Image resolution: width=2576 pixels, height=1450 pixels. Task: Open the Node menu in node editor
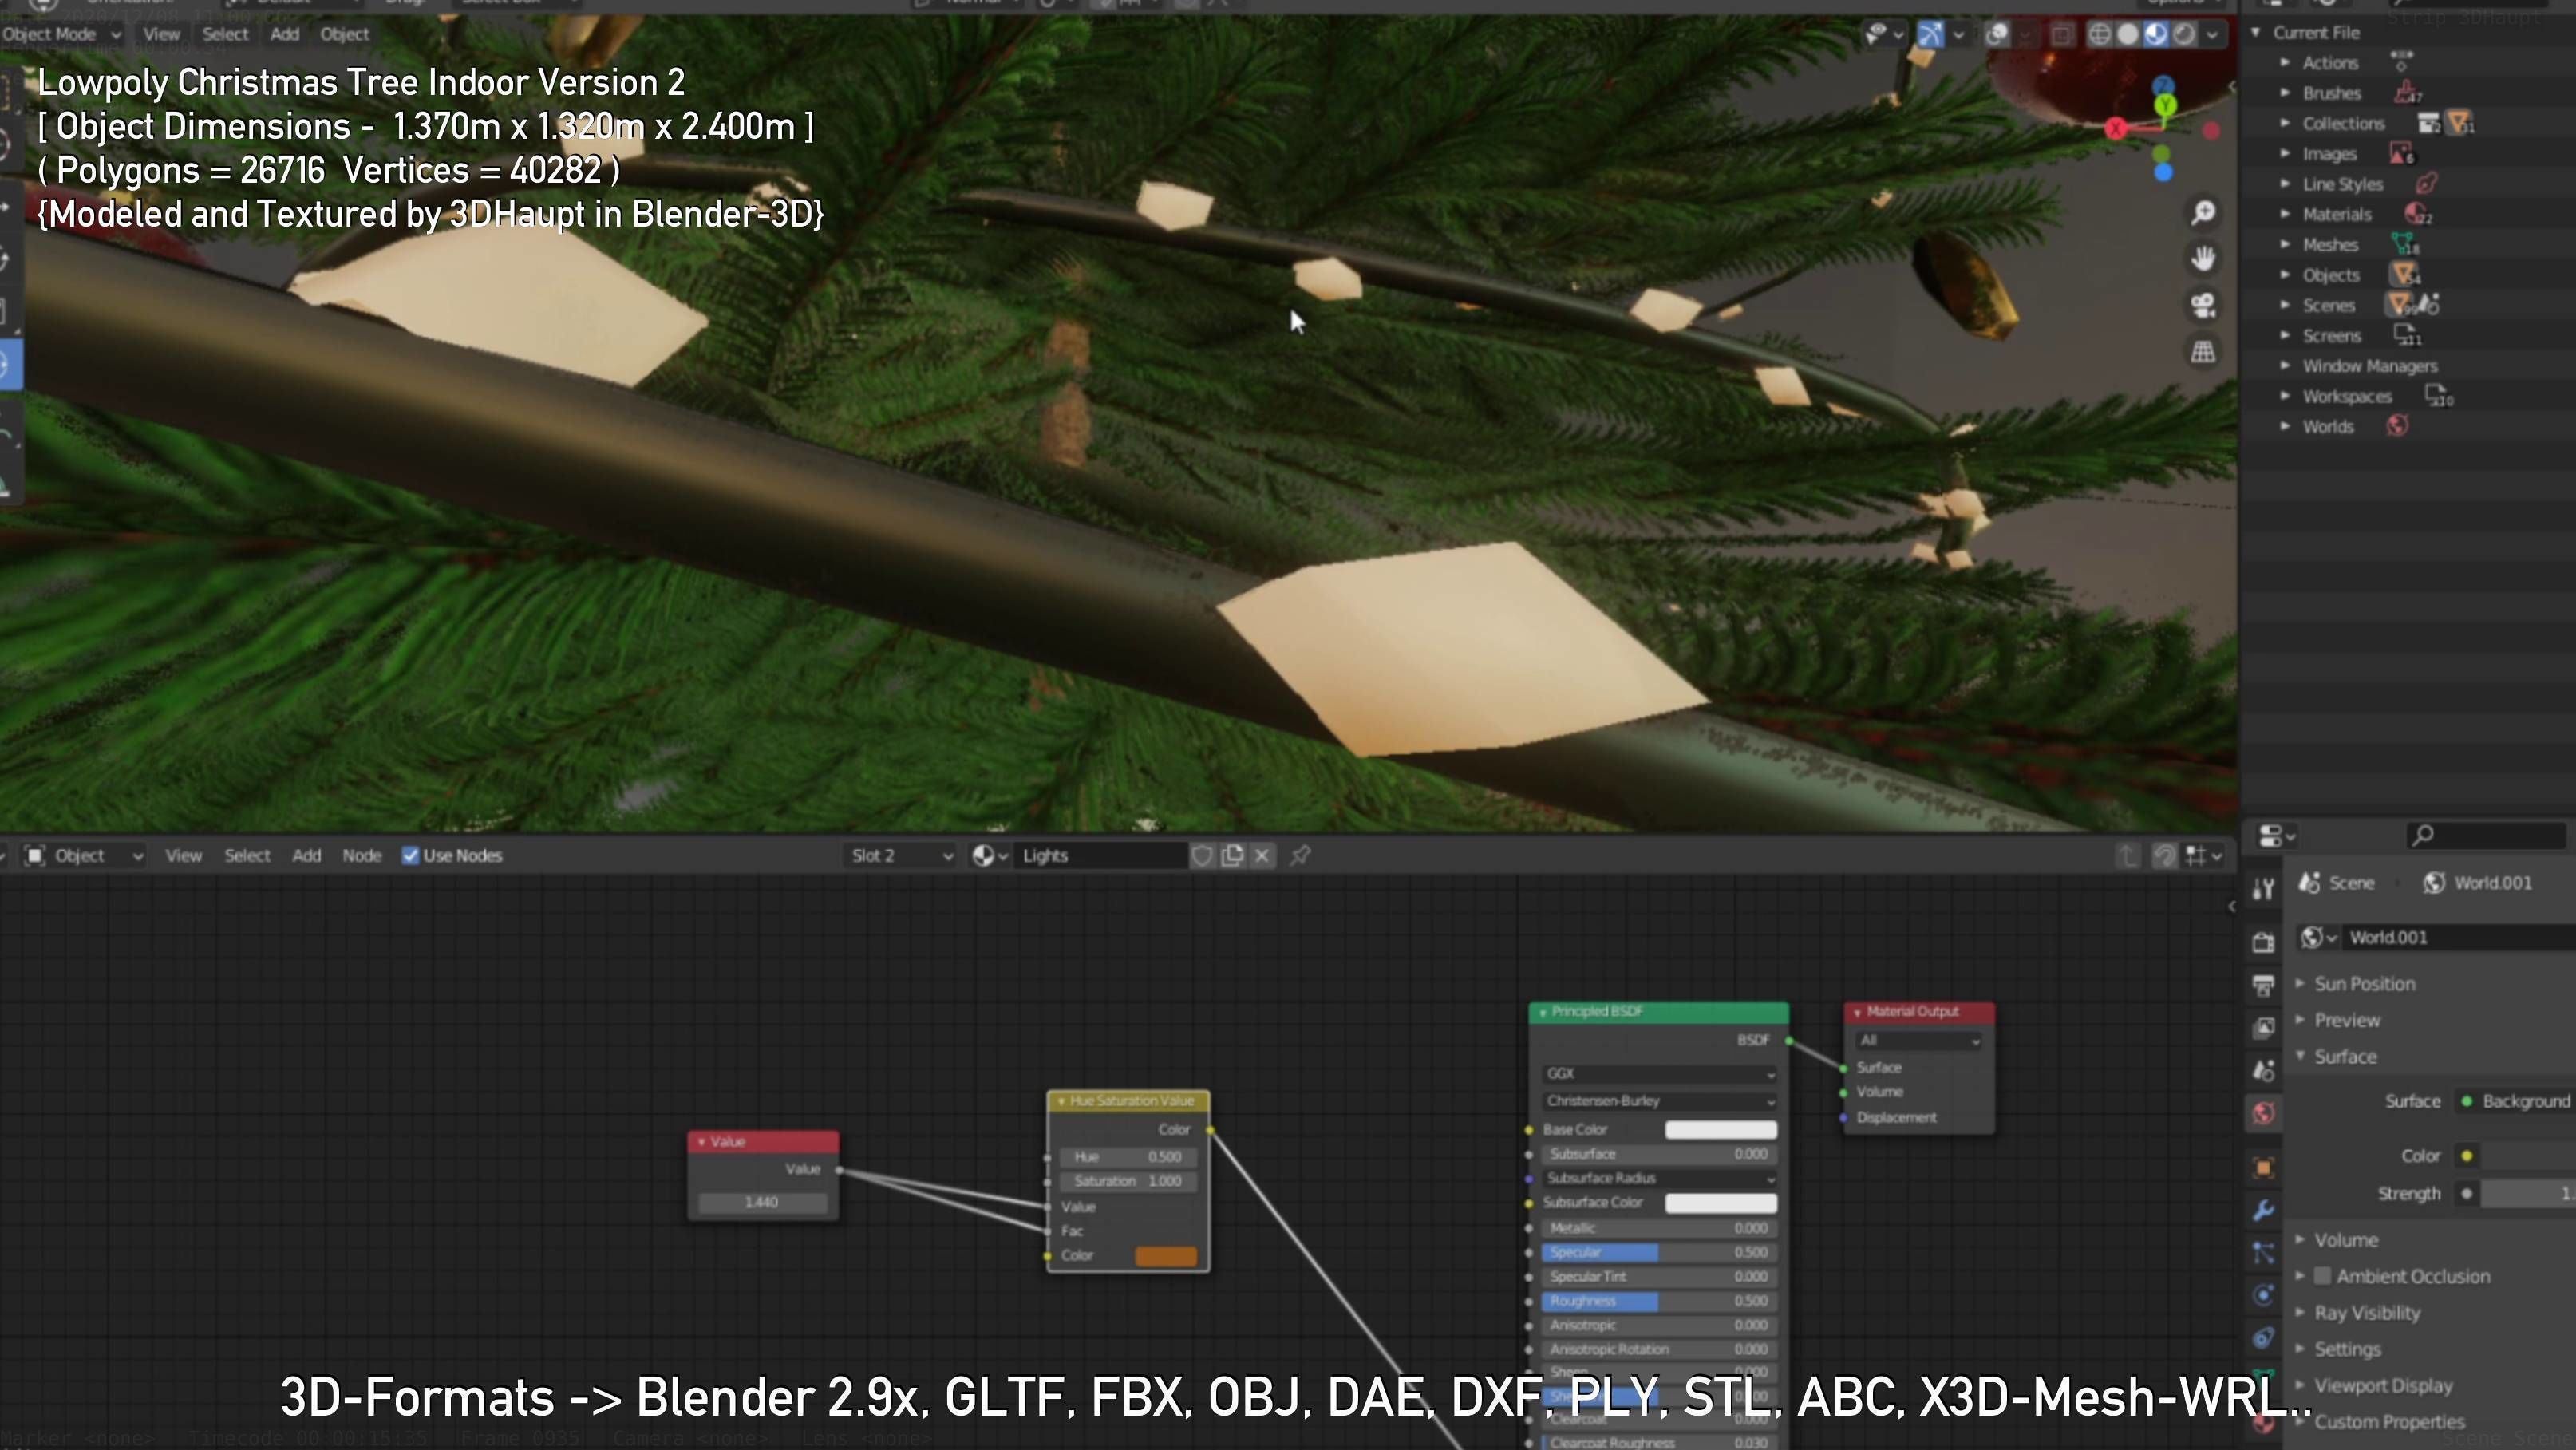coord(361,855)
